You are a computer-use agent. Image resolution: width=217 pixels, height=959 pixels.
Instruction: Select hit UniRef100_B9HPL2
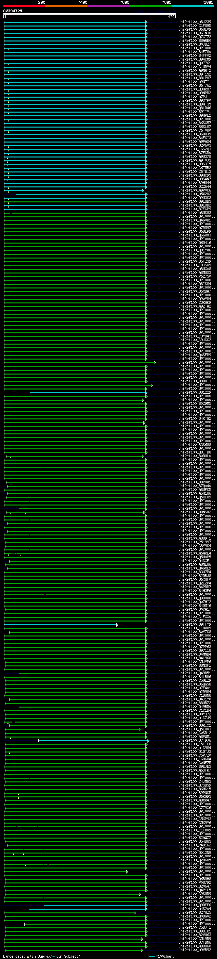[x=195, y=115]
